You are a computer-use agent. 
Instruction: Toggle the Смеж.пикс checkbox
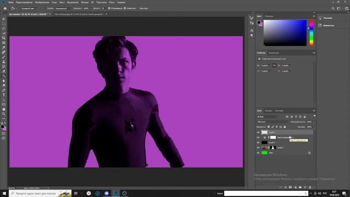pos(125,8)
